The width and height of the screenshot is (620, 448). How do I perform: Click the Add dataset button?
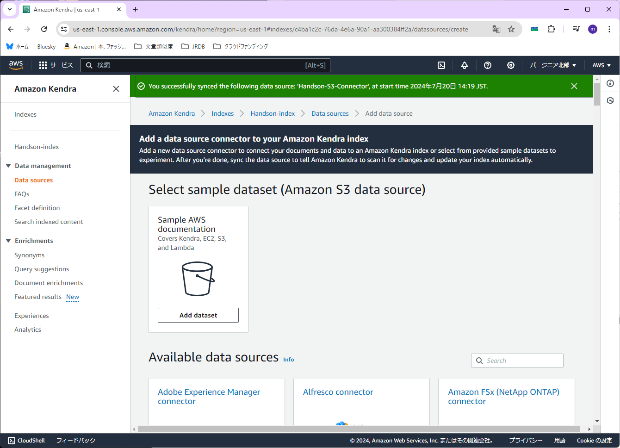[x=198, y=315]
